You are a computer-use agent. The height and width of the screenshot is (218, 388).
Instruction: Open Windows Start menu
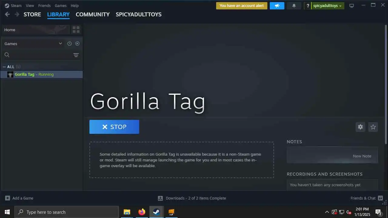7,212
